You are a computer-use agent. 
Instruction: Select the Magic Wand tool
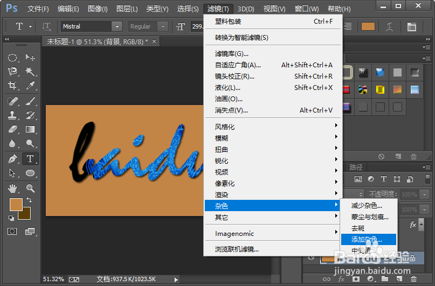pos(30,71)
